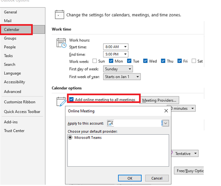Open the People options category

(x=10, y=47)
